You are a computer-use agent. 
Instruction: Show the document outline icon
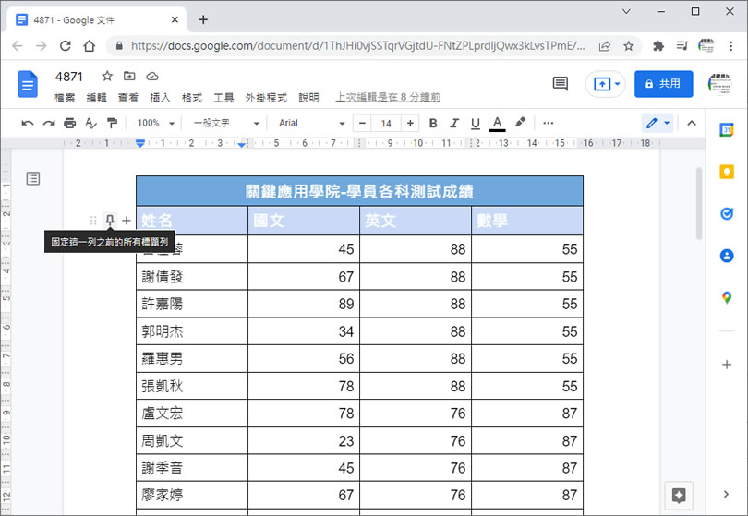[x=33, y=178]
